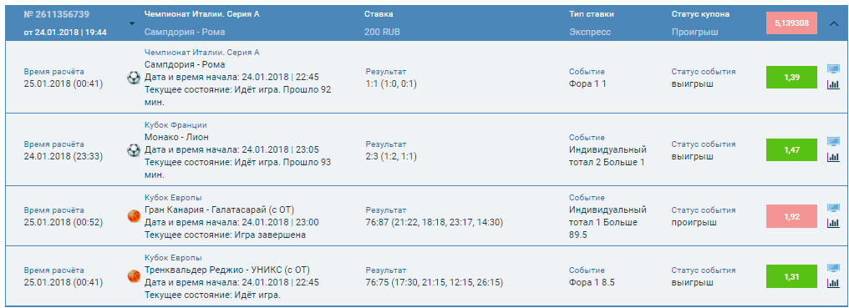Show bar chart stats for Гран Канария match
This screenshot has height=308, width=849.
(x=833, y=223)
